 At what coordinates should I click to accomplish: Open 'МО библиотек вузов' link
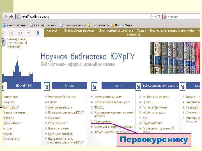coord(153,113)
